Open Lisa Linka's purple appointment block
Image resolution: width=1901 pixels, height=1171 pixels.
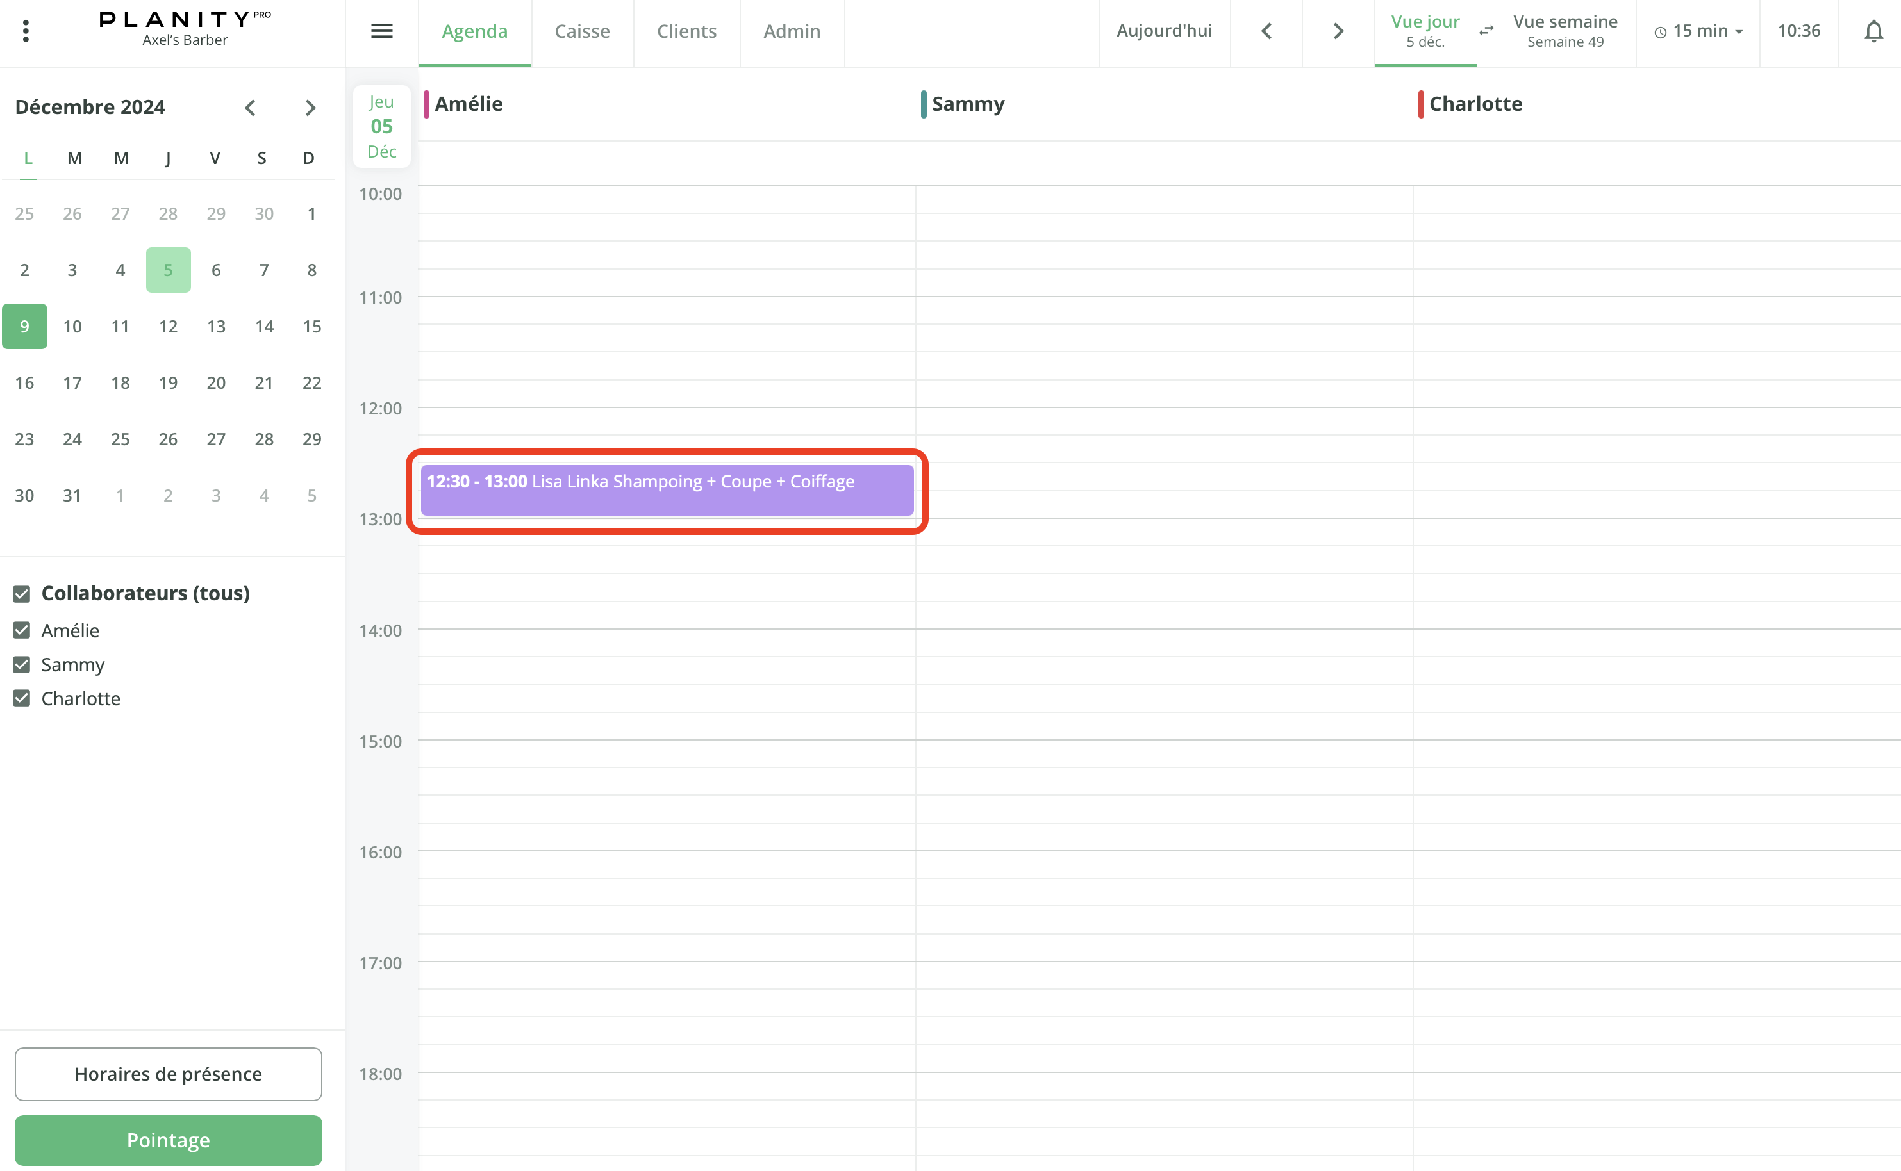click(x=666, y=490)
